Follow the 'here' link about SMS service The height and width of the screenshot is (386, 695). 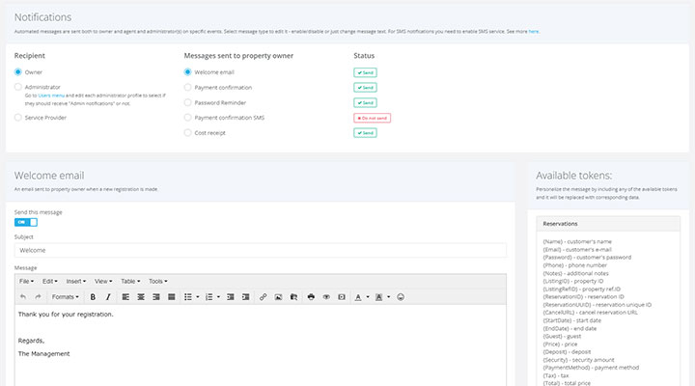coord(533,32)
